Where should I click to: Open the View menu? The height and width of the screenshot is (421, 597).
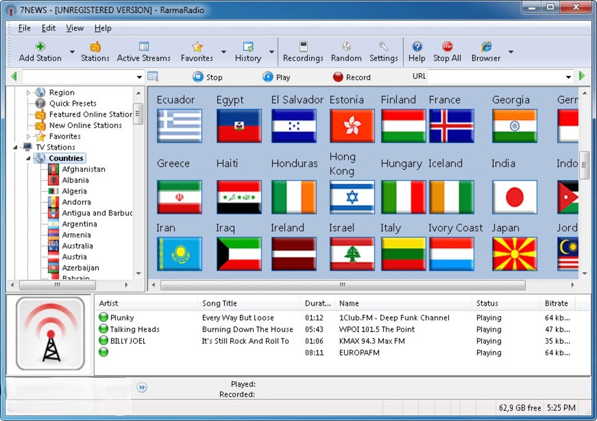pyautogui.click(x=74, y=27)
